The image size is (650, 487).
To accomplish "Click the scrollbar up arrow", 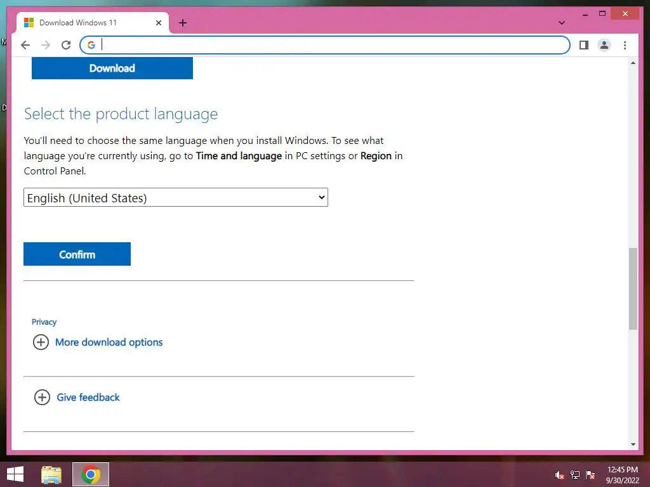I will pos(633,63).
